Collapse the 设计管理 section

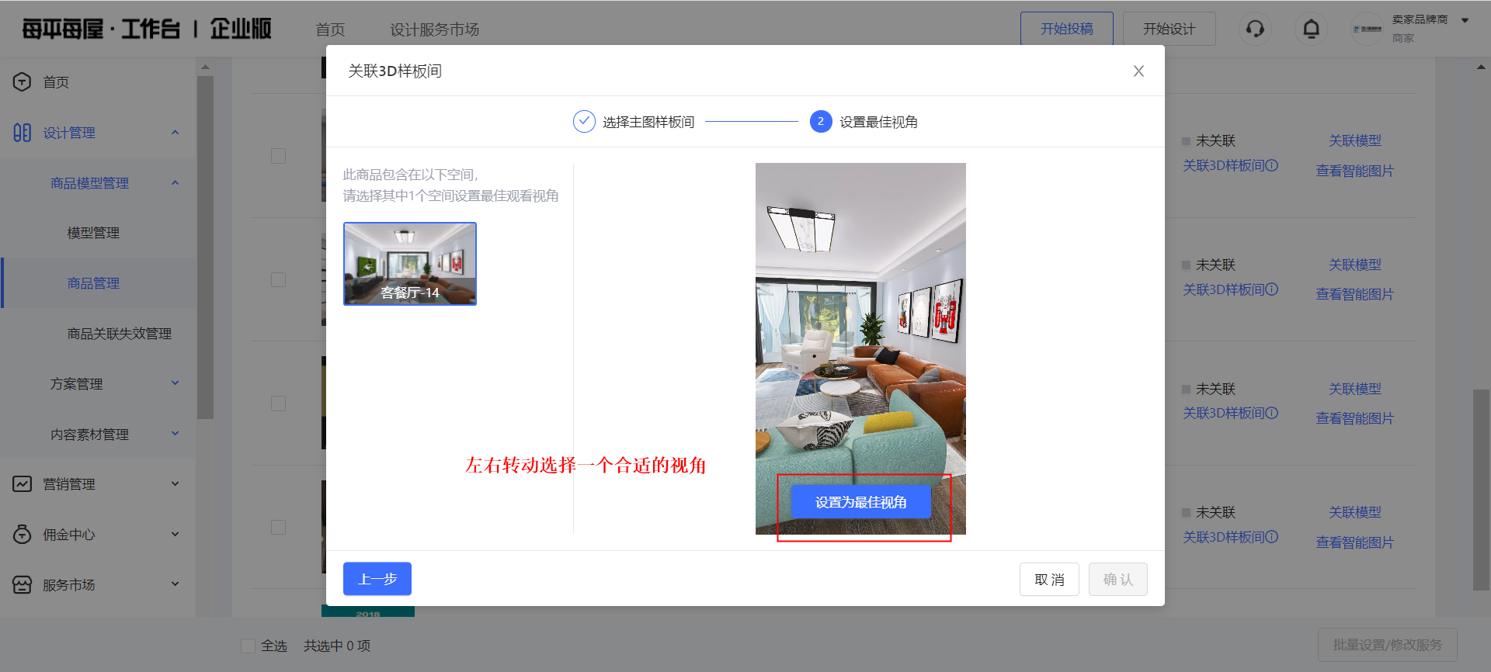coord(175,133)
